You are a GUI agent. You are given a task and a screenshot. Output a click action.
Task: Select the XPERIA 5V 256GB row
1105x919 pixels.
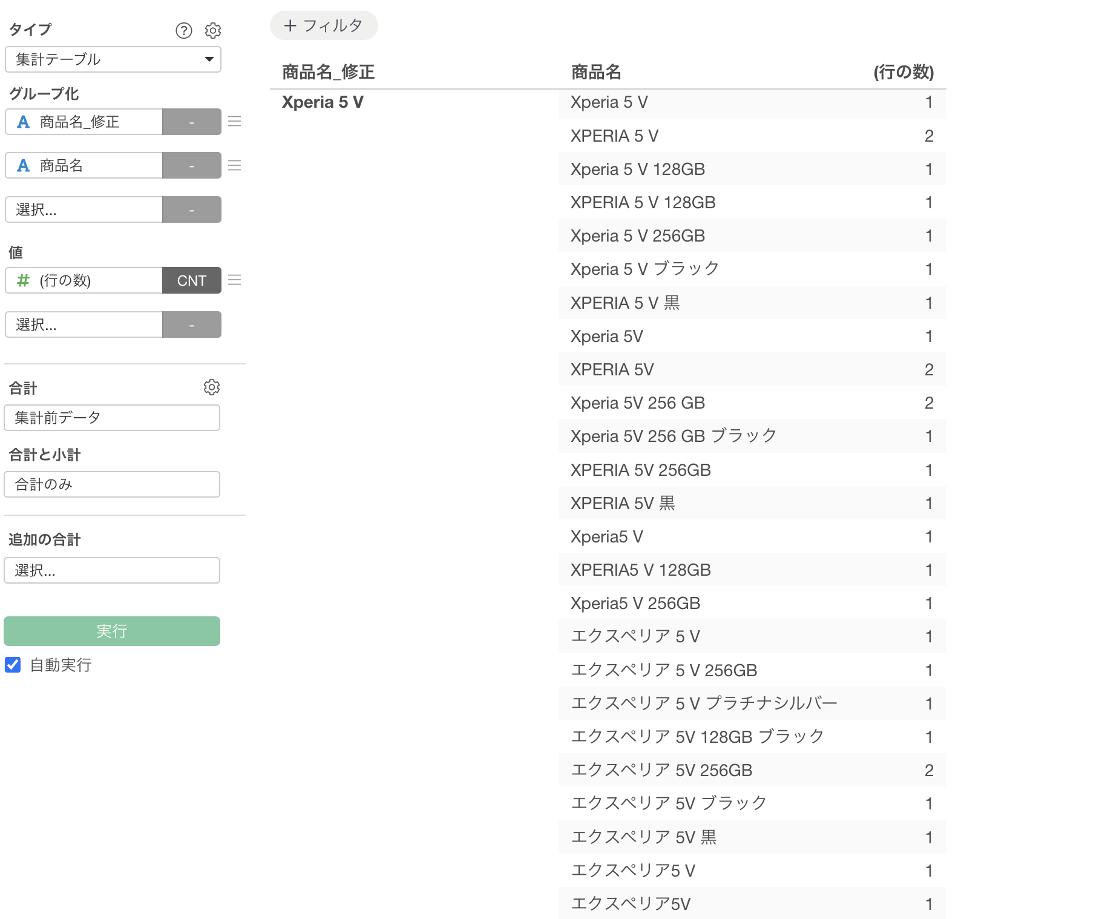point(640,470)
